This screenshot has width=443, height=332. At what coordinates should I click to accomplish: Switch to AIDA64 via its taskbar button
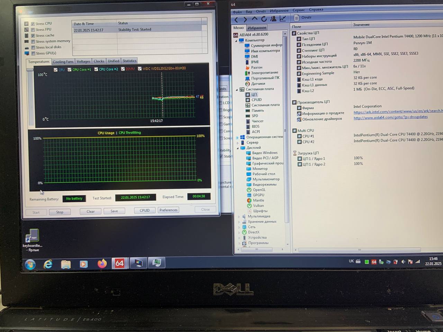coord(120,263)
